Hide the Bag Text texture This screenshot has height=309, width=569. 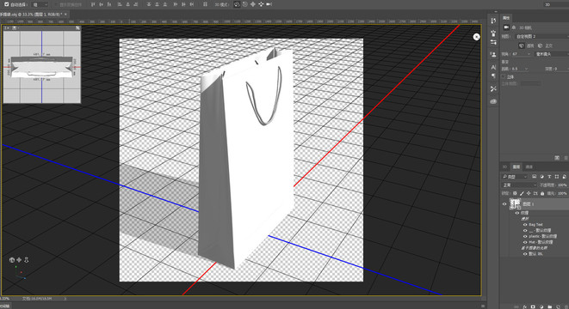(x=525, y=225)
